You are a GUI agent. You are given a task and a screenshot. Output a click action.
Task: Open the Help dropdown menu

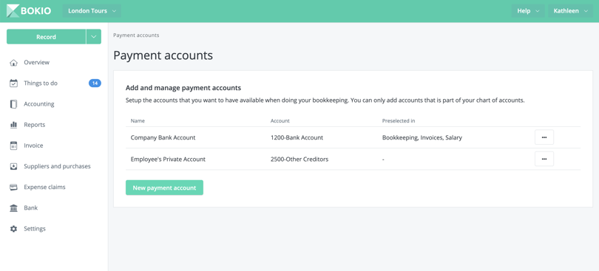[x=528, y=10]
